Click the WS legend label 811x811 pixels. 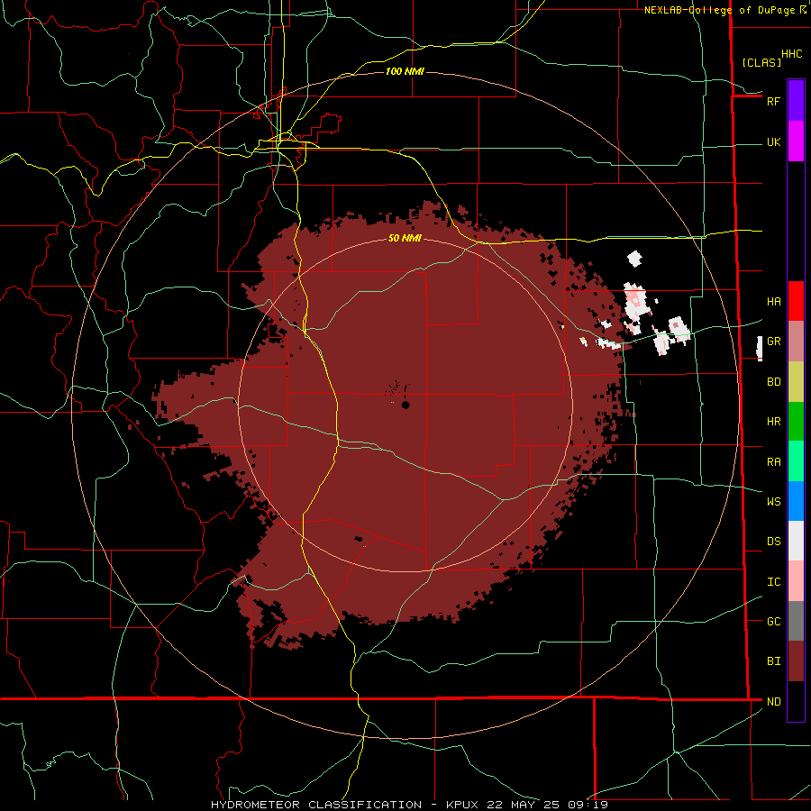coord(773,501)
